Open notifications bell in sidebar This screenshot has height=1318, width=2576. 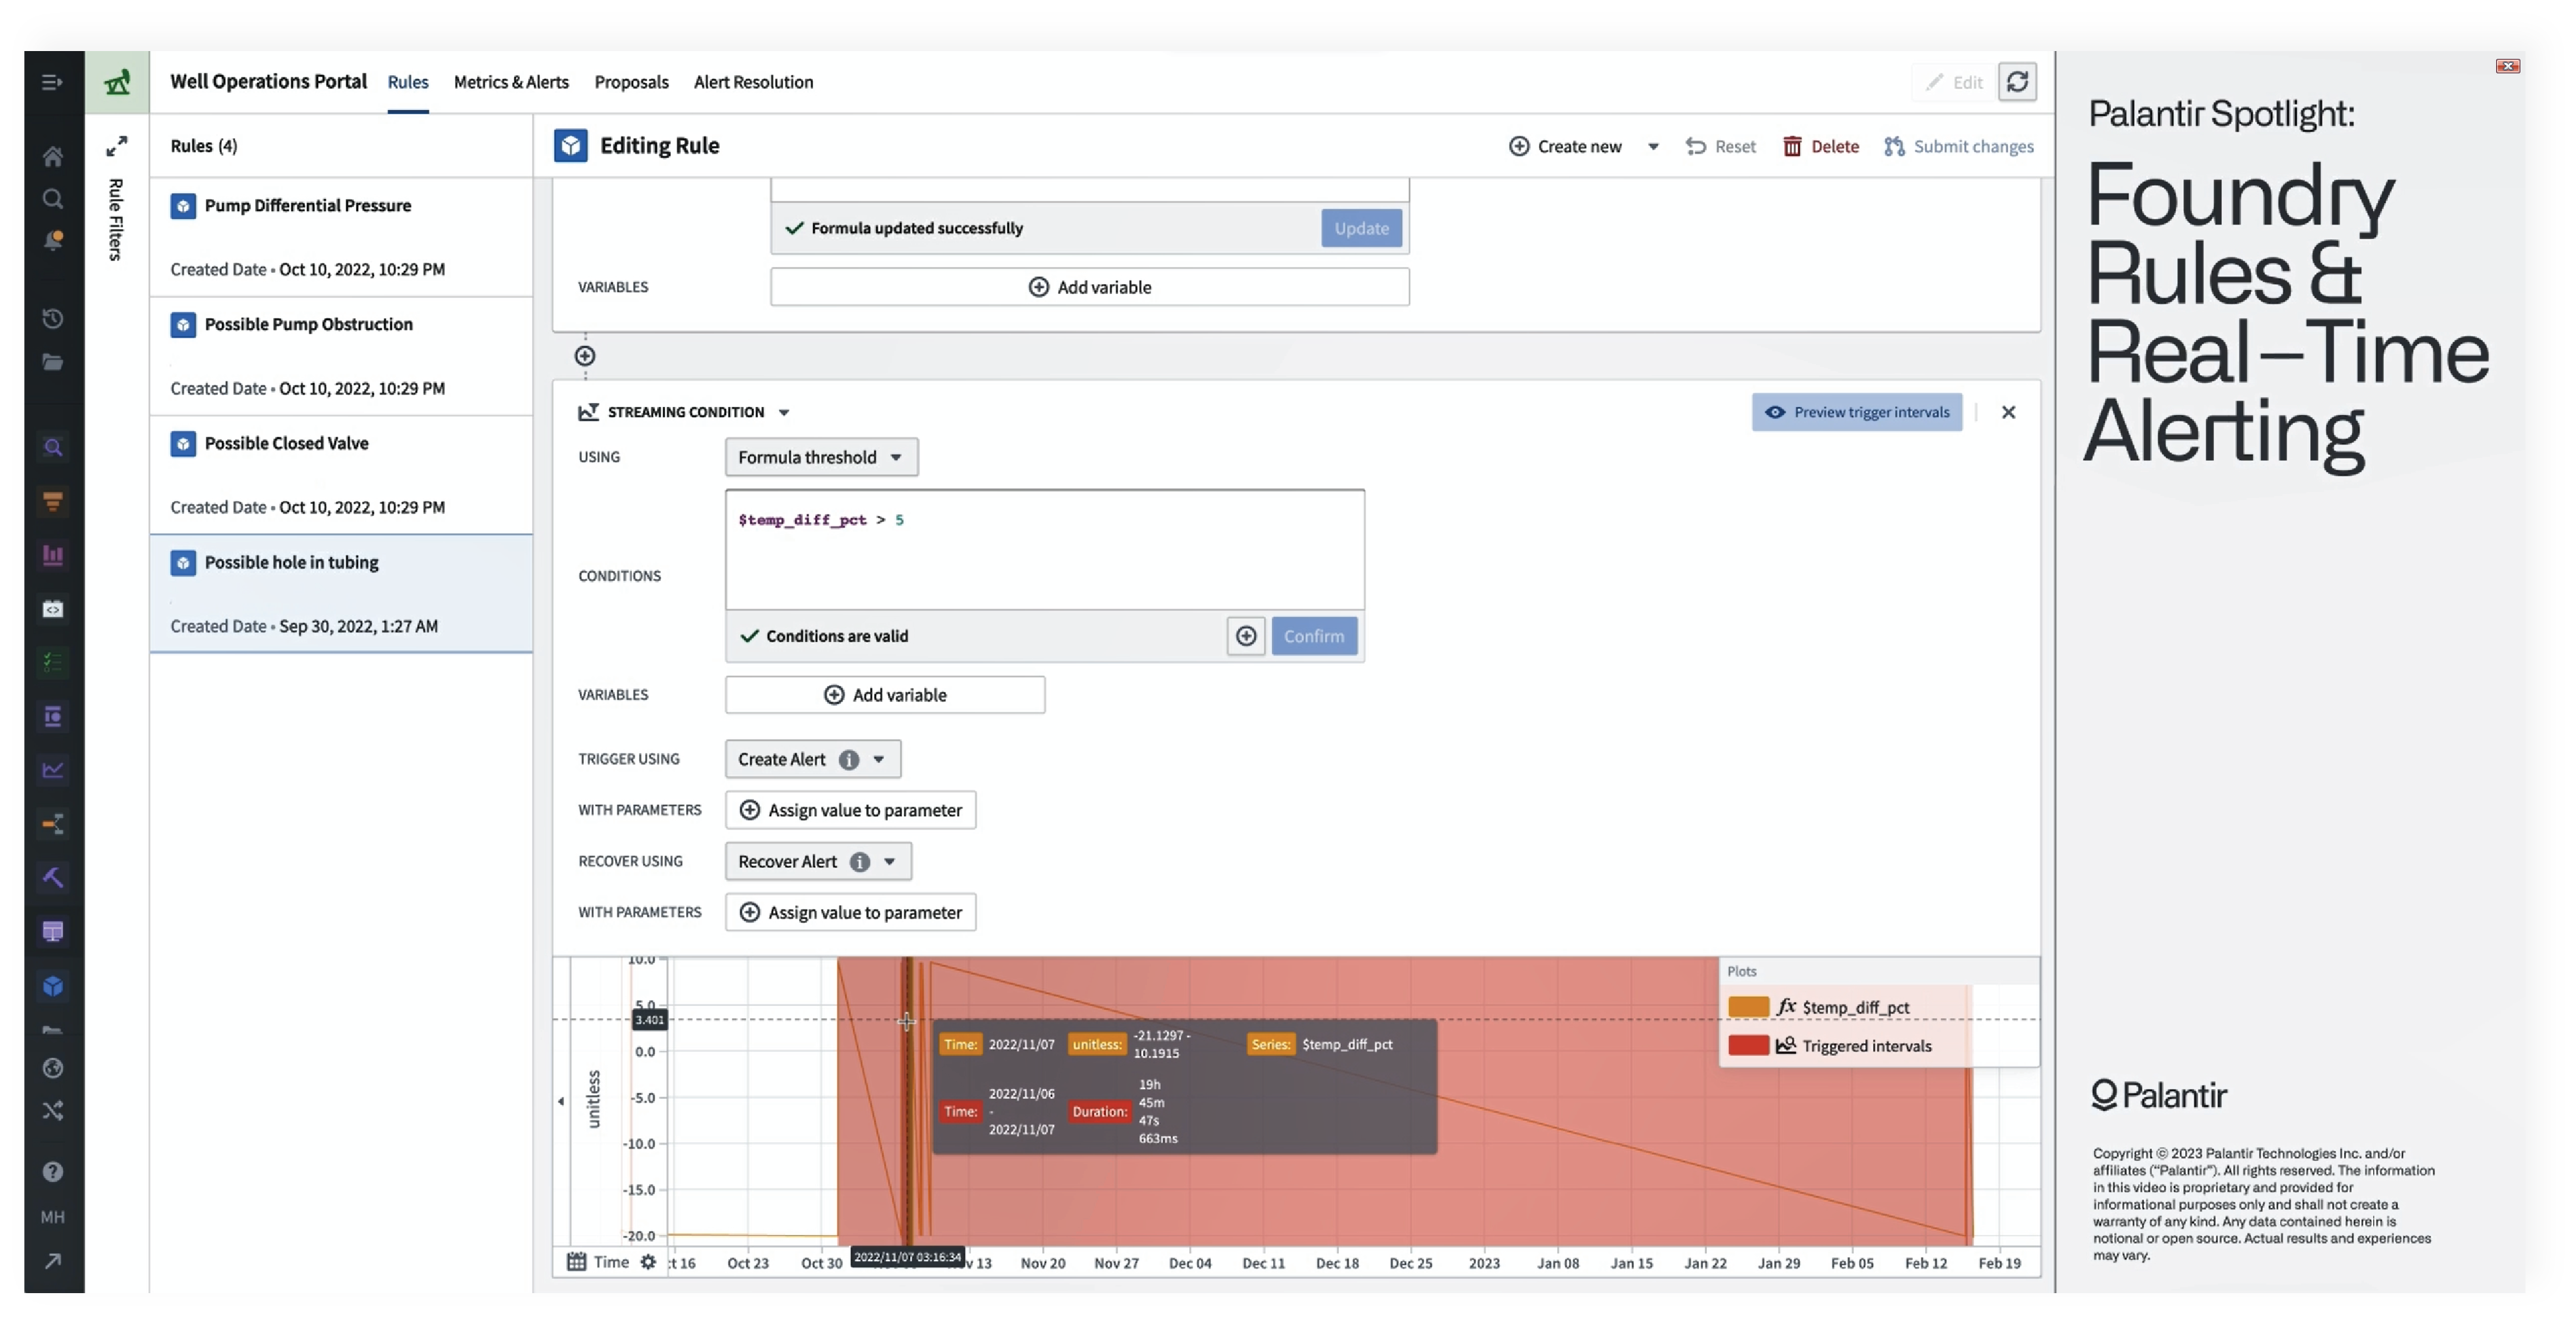pyautogui.click(x=53, y=240)
